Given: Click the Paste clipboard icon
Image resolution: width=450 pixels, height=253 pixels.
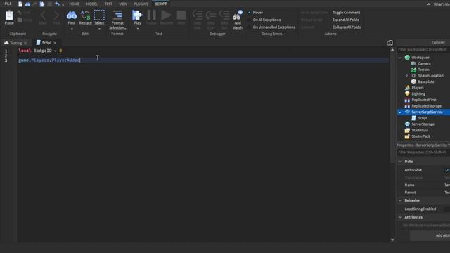Looking at the screenshot, I should 9,15.
